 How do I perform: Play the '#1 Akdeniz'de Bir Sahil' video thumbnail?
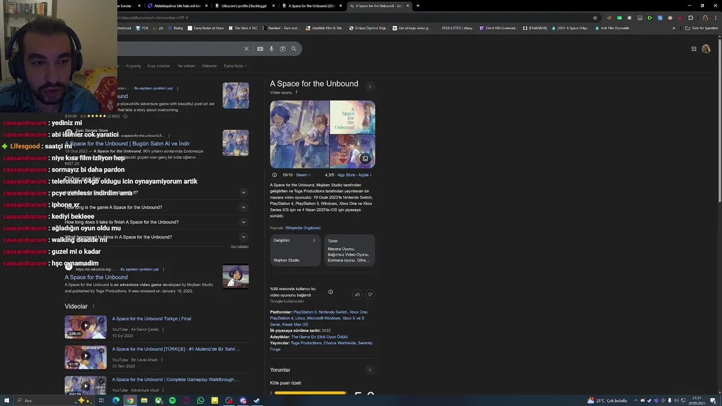tap(85, 357)
